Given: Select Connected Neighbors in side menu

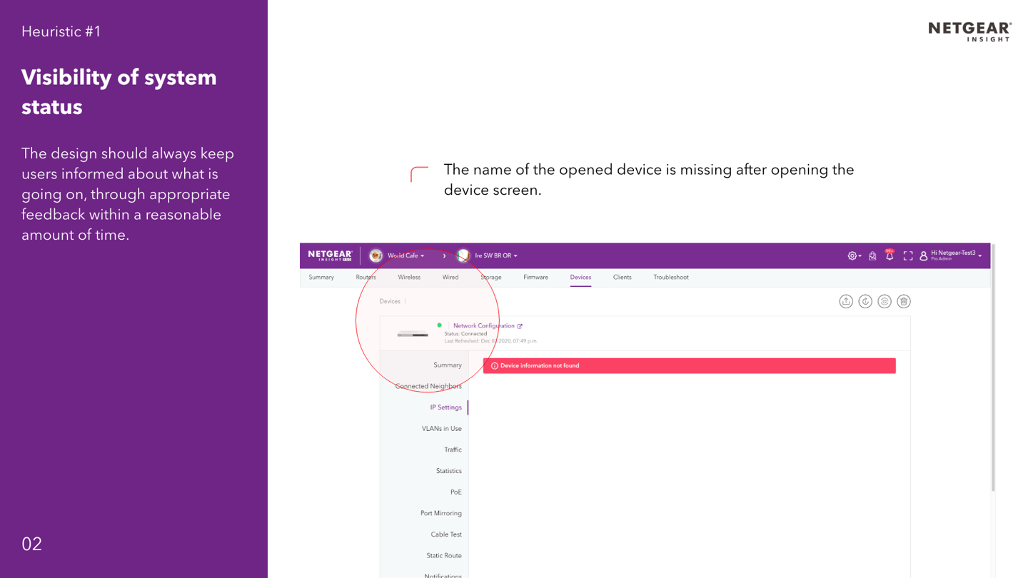Looking at the screenshot, I should point(428,387).
